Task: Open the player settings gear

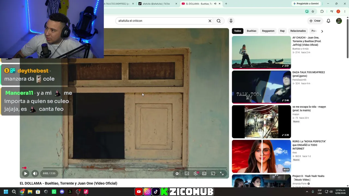Action: [x=195, y=173]
